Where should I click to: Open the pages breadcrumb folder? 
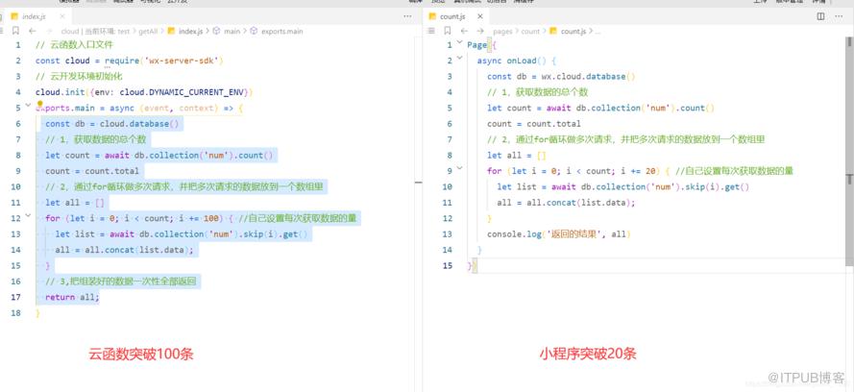[502, 32]
